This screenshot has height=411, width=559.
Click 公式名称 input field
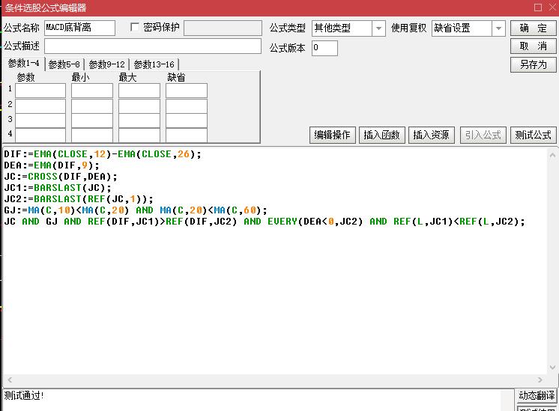[x=79, y=28]
